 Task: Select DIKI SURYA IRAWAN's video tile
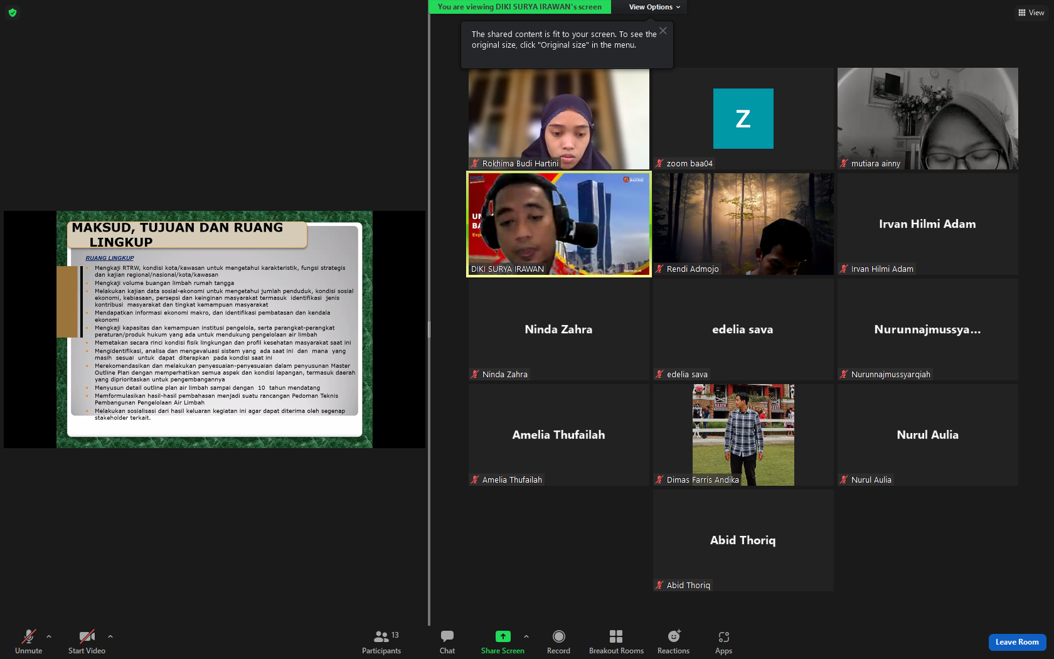pyautogui.click(x=559, y=223)
